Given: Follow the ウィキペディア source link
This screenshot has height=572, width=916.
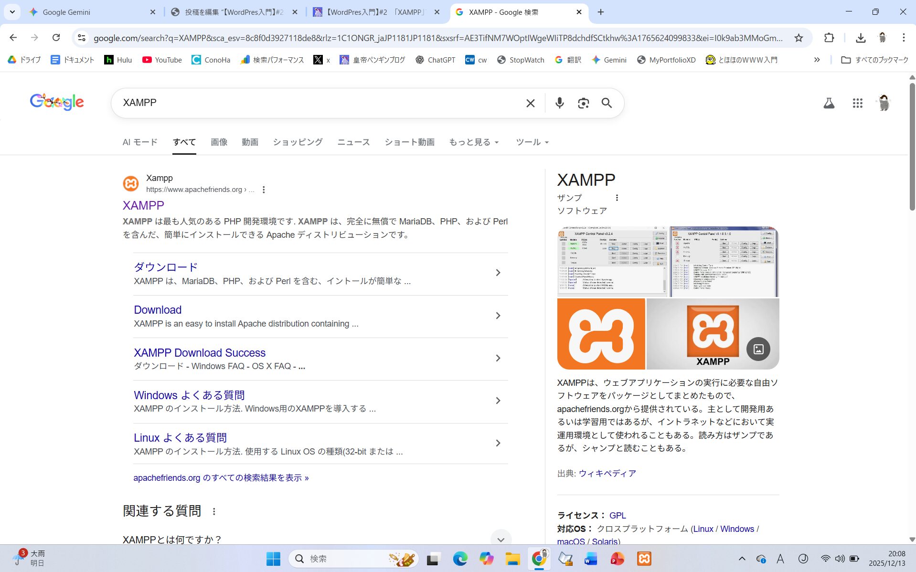Looking at the screenshot, I should coord(607,473).
